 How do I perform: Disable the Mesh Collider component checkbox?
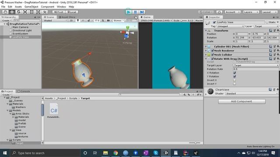pyautogui.click(x=213, y=55)
